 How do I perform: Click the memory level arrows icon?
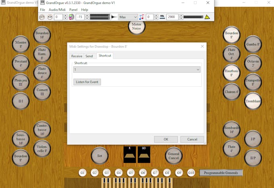[x=50, y=17]
